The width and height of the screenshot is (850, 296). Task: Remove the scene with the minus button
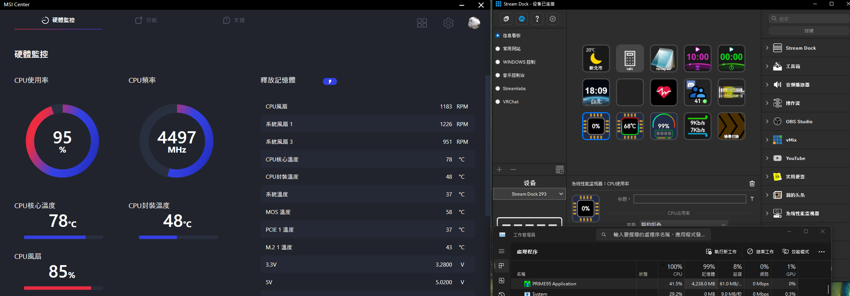coord(513,170)
